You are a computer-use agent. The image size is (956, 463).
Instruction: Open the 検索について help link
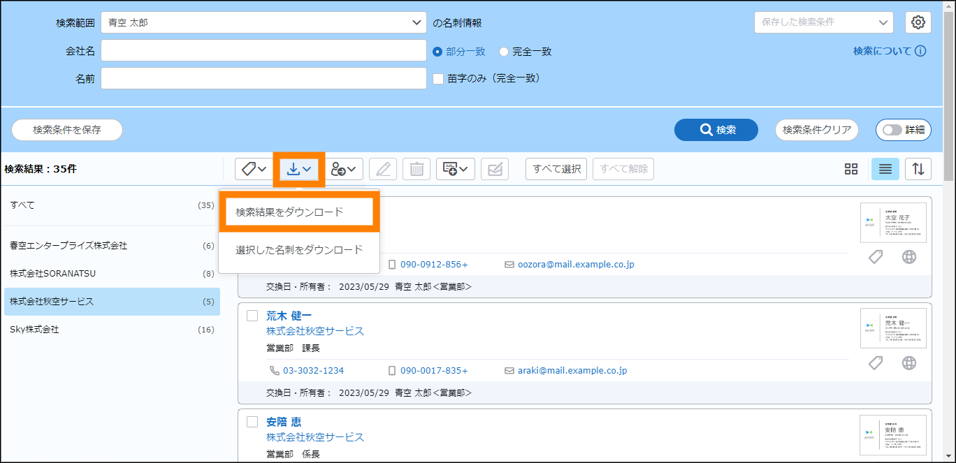click(889, 51)
